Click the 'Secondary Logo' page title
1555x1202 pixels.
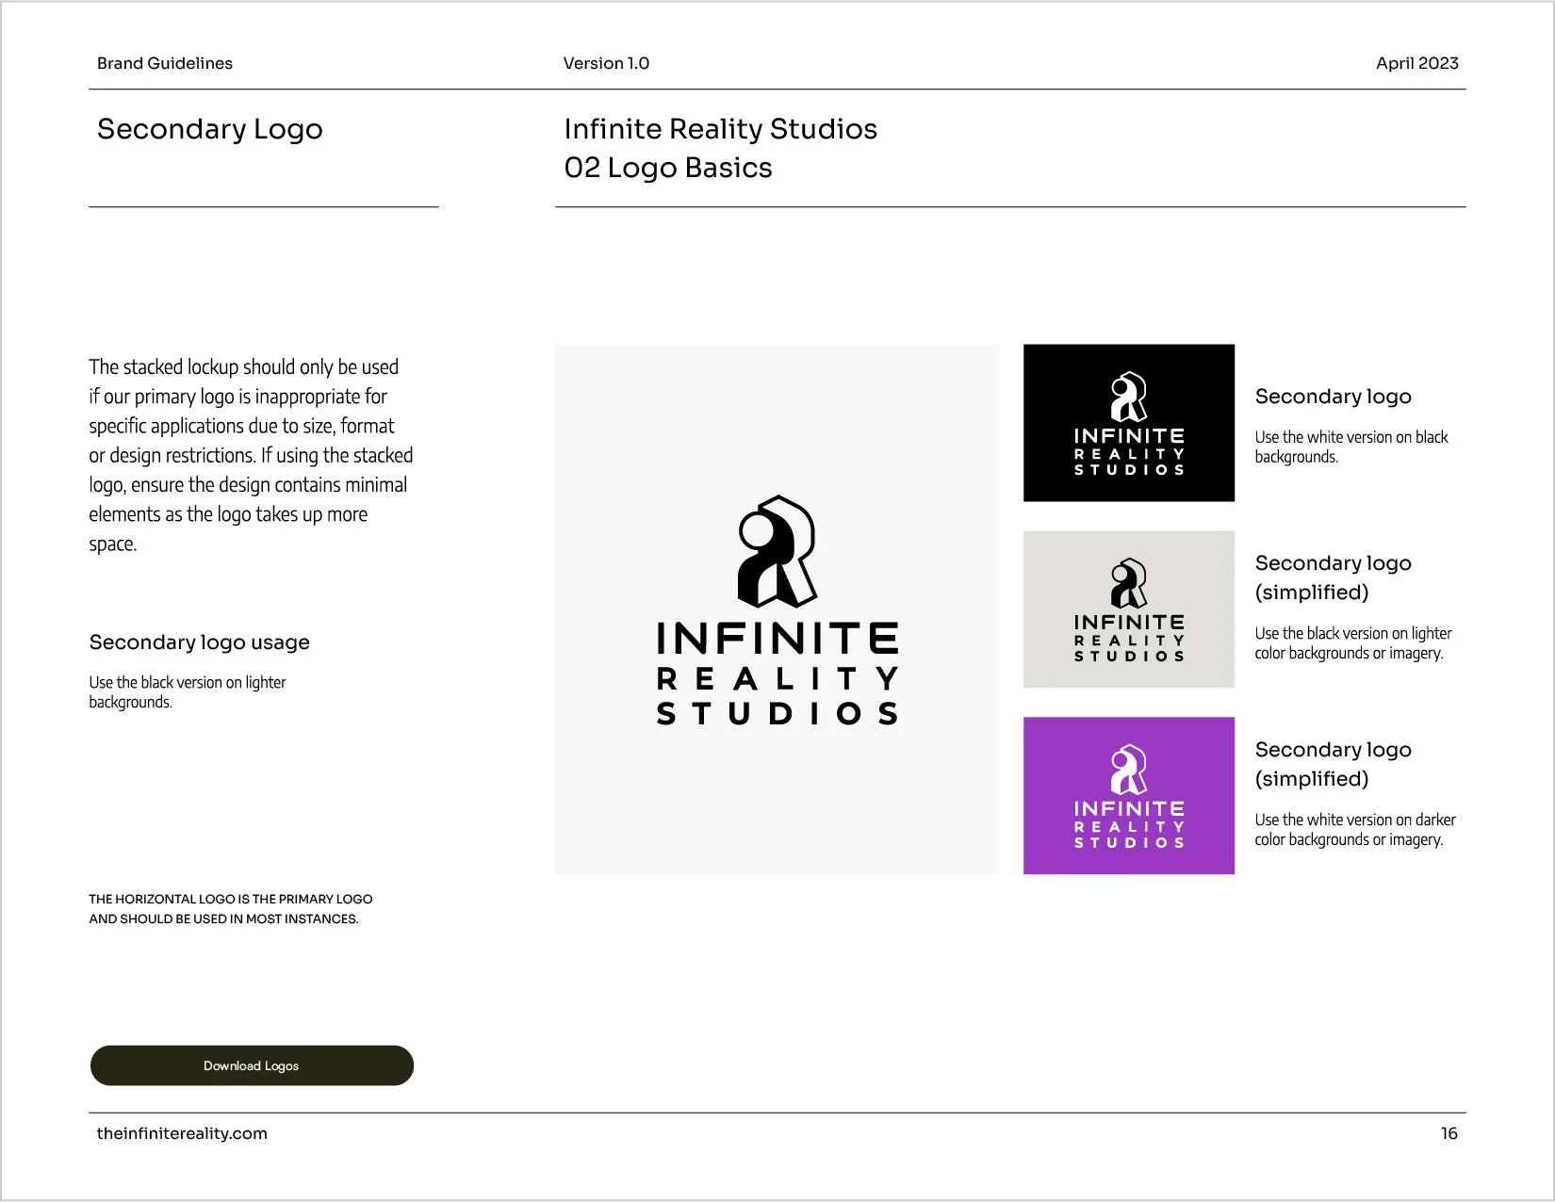click(x=210, y=129)
